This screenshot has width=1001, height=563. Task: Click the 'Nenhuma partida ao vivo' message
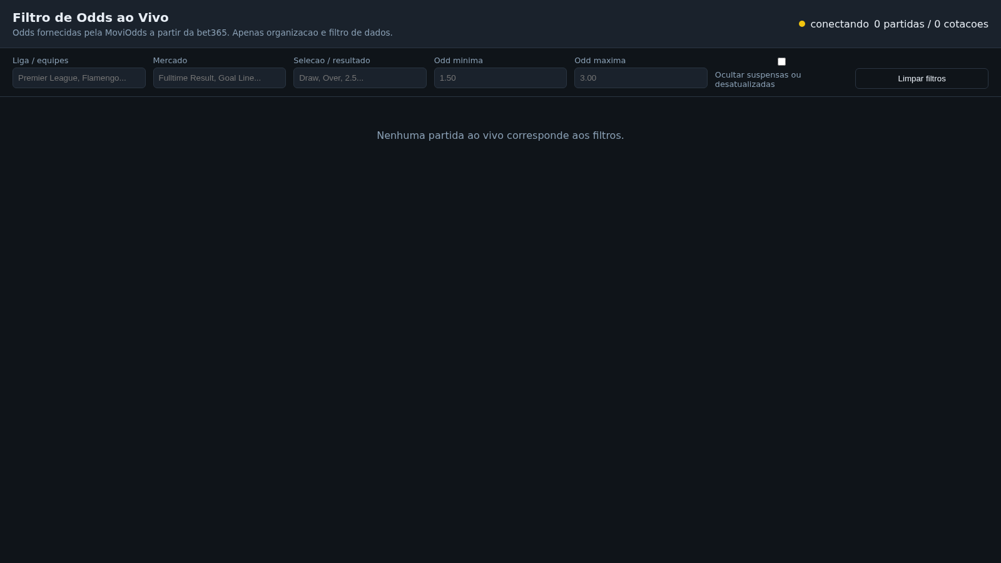pos(500,135)
